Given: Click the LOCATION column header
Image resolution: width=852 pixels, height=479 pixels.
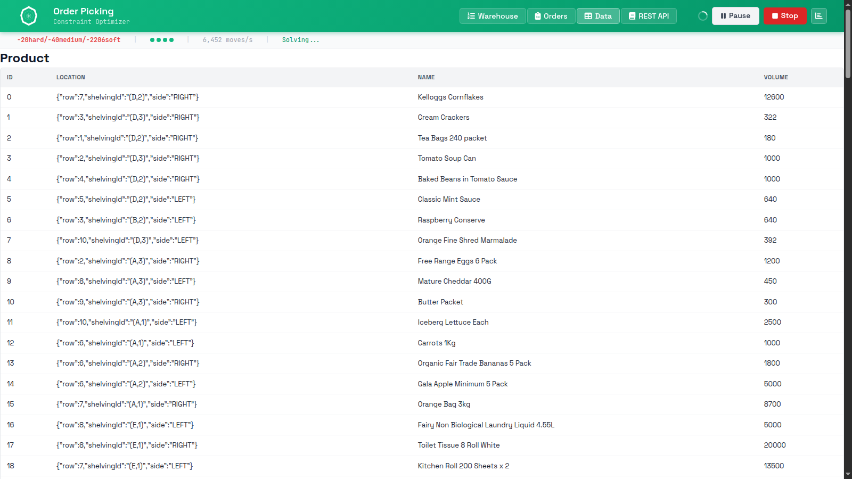Looking at the screenshot, I should tap(71, 77).
